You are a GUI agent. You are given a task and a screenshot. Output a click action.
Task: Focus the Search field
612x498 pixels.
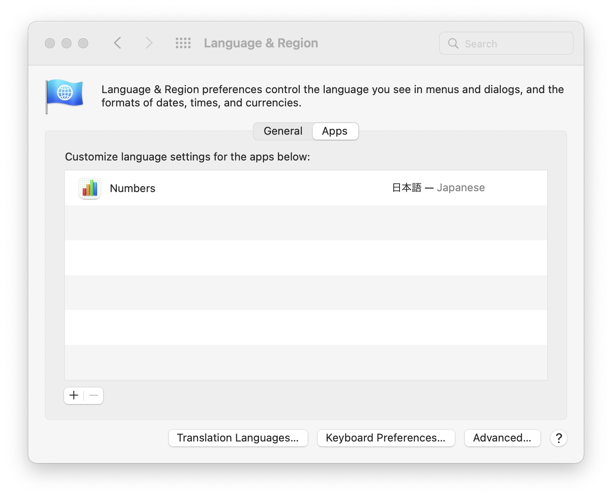click(x=506, y=43)
